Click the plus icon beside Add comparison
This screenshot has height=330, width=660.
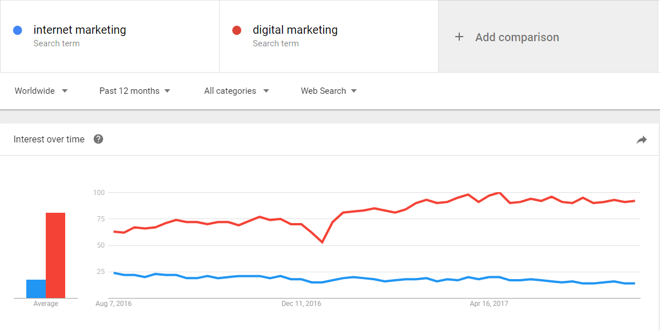(x=459, y=37)
